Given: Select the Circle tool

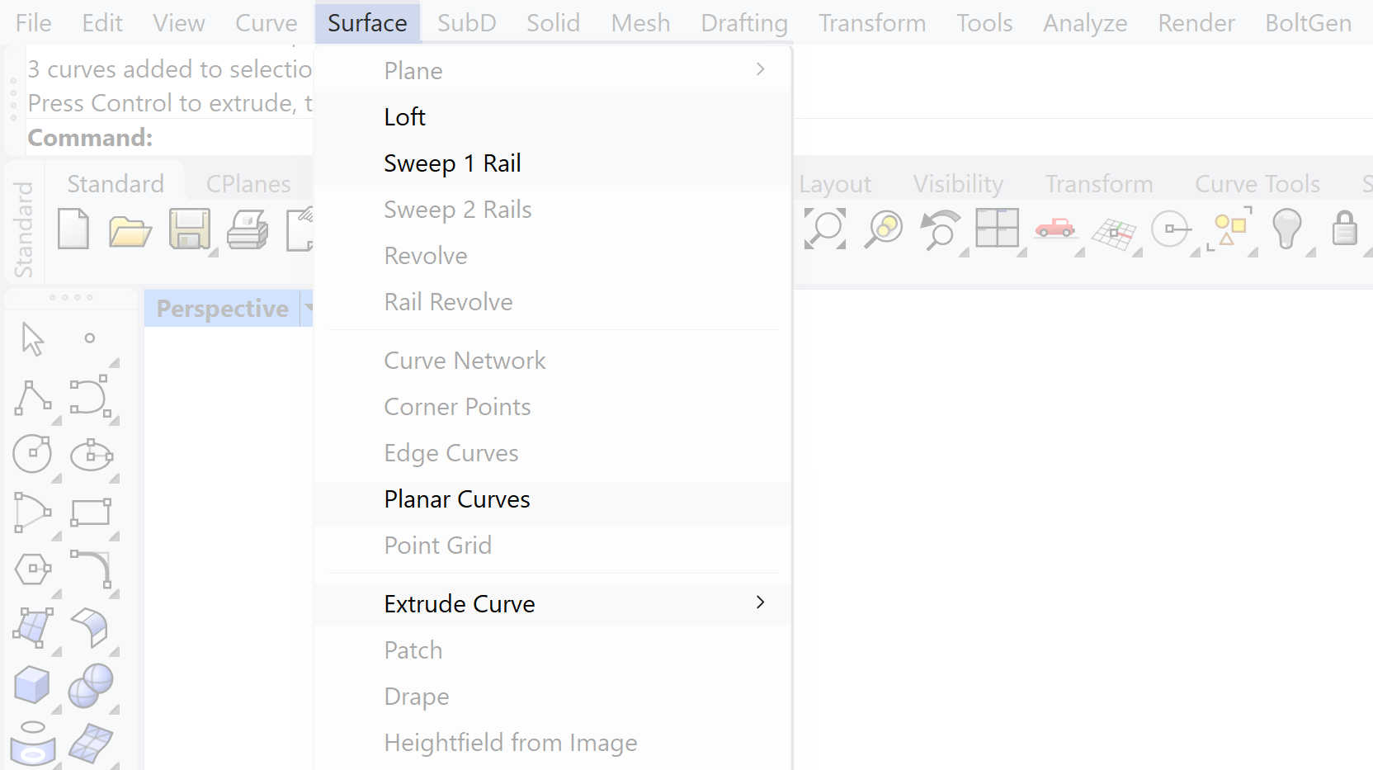Looking at the screenshot, I should point(32,454).
